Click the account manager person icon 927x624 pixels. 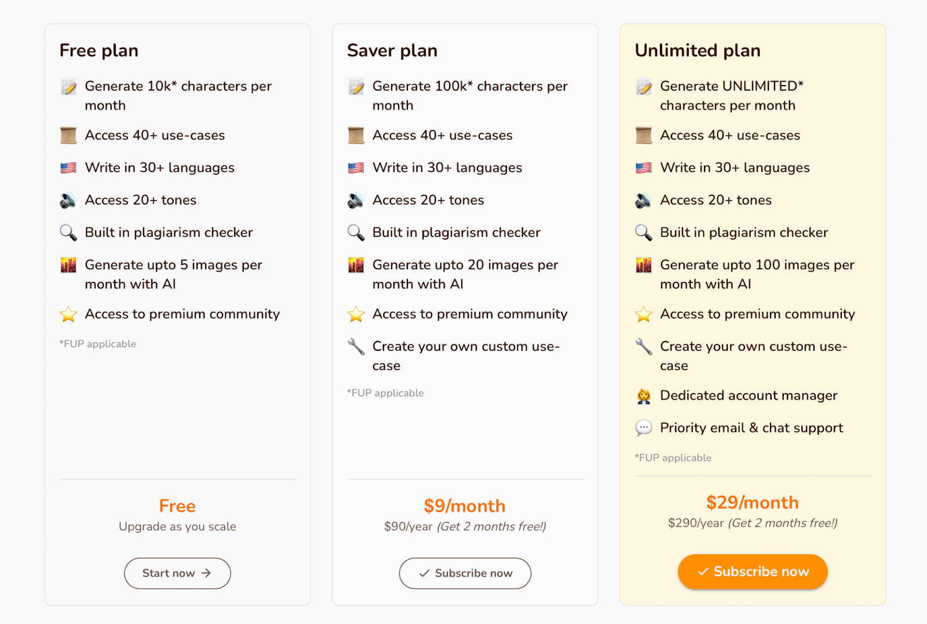point(644,396)
